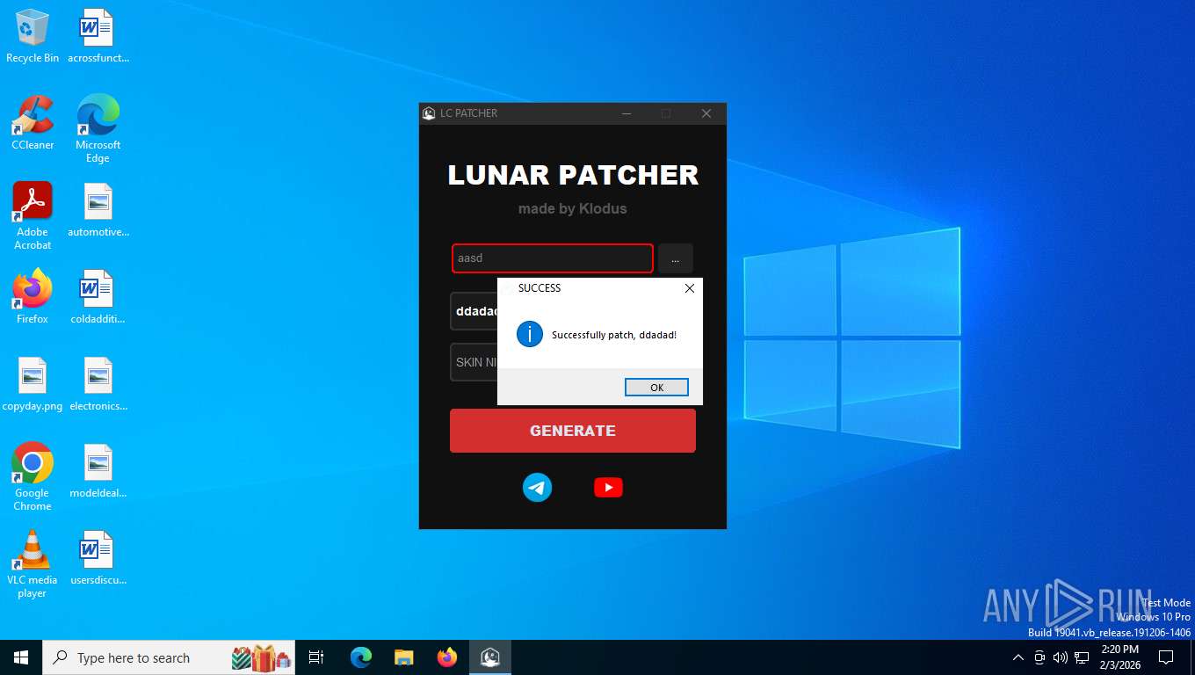Open Edge from the taskbar
The image size is (1195, 675).
pyautogui.click(x=361, y=657)
